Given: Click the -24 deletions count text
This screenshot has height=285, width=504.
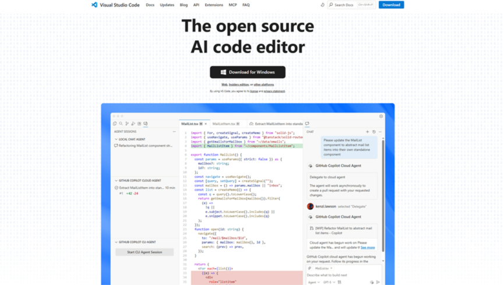Looking at the screenshot, I should 136,193.
